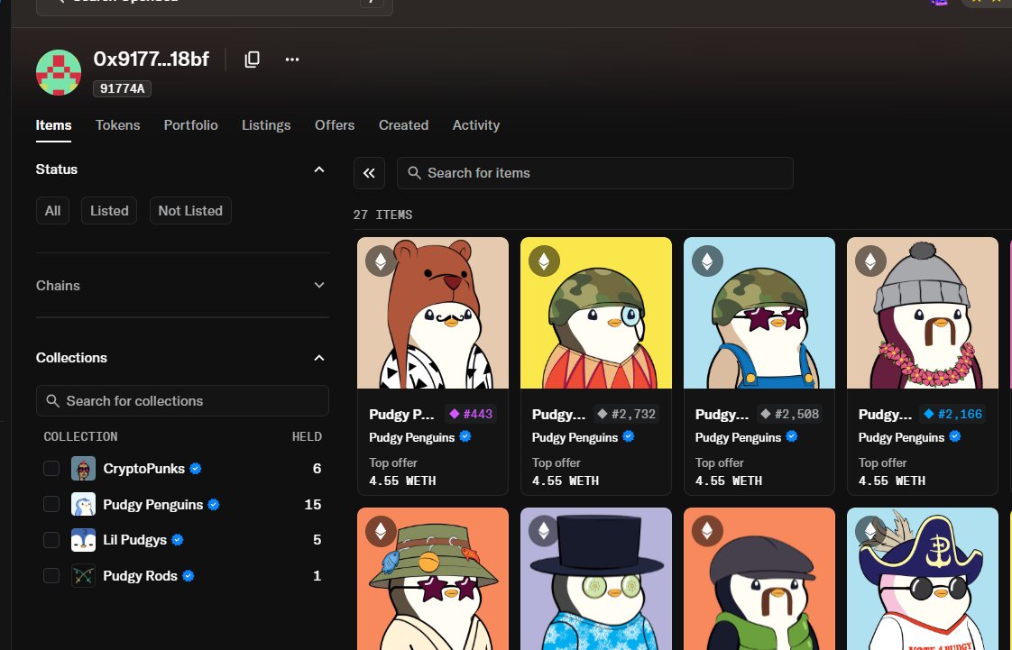Collapse the filter sidebar with double chevron
The width and height of the screenshot is (1012, 650).
coord(369,173)
